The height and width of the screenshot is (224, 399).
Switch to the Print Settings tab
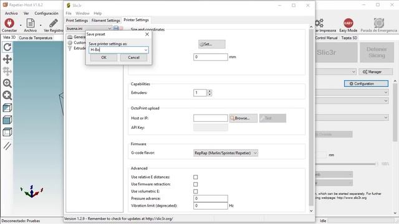[77, 21]
